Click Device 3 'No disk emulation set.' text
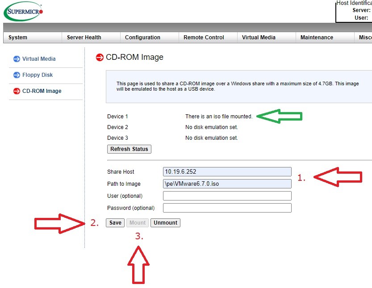Image resolution: width=372 pixels, height=288 pixels. (211, 138)
